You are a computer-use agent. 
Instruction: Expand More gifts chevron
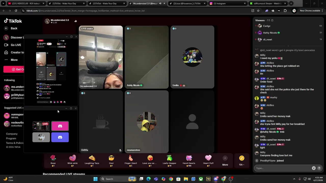225,158
